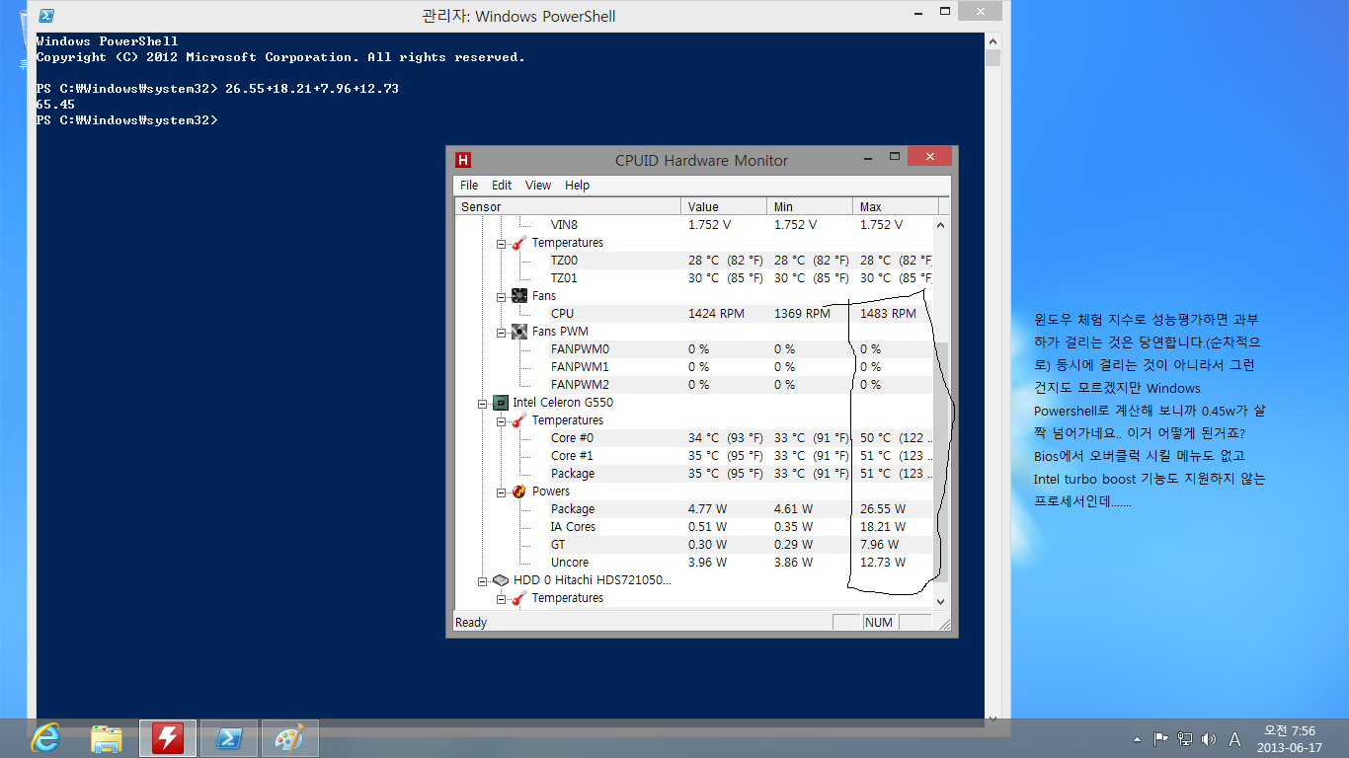Click the fan icon beside Fans
Viewport: 1349px width, 758px height.
click(518, 296)
